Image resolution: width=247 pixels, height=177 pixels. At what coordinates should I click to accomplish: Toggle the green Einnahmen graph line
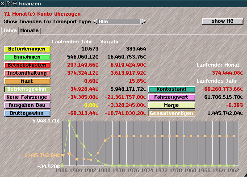tap(27, 57)
